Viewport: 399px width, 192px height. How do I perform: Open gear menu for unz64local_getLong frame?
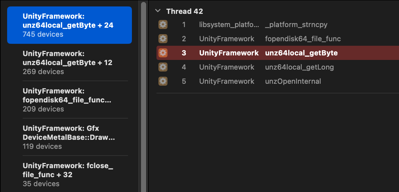163,67
